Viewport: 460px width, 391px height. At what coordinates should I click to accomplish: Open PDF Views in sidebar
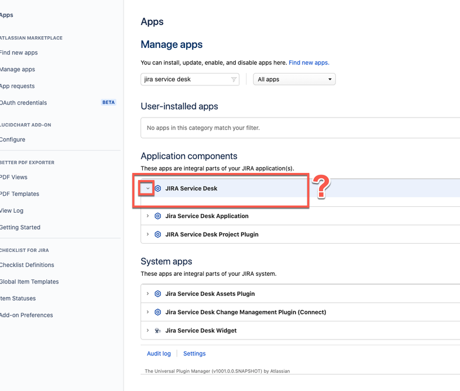click(13, 177)
